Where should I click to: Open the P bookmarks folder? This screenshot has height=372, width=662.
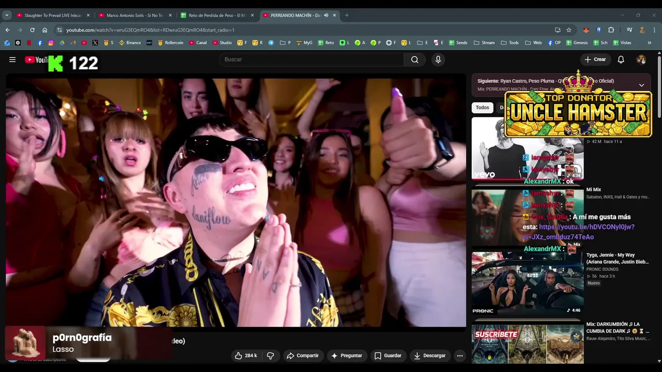point(285,43)
